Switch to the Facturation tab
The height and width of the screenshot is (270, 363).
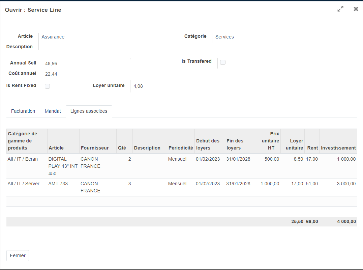(23, 111)
